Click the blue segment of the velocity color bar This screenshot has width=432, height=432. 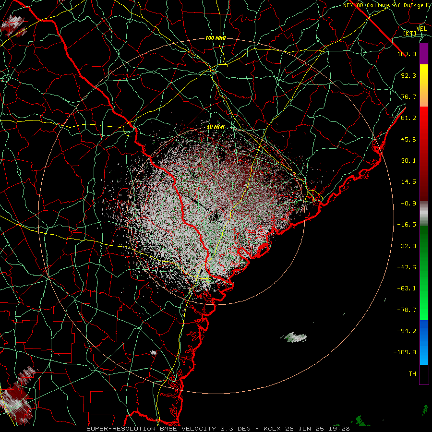click(x=424, y=342)
